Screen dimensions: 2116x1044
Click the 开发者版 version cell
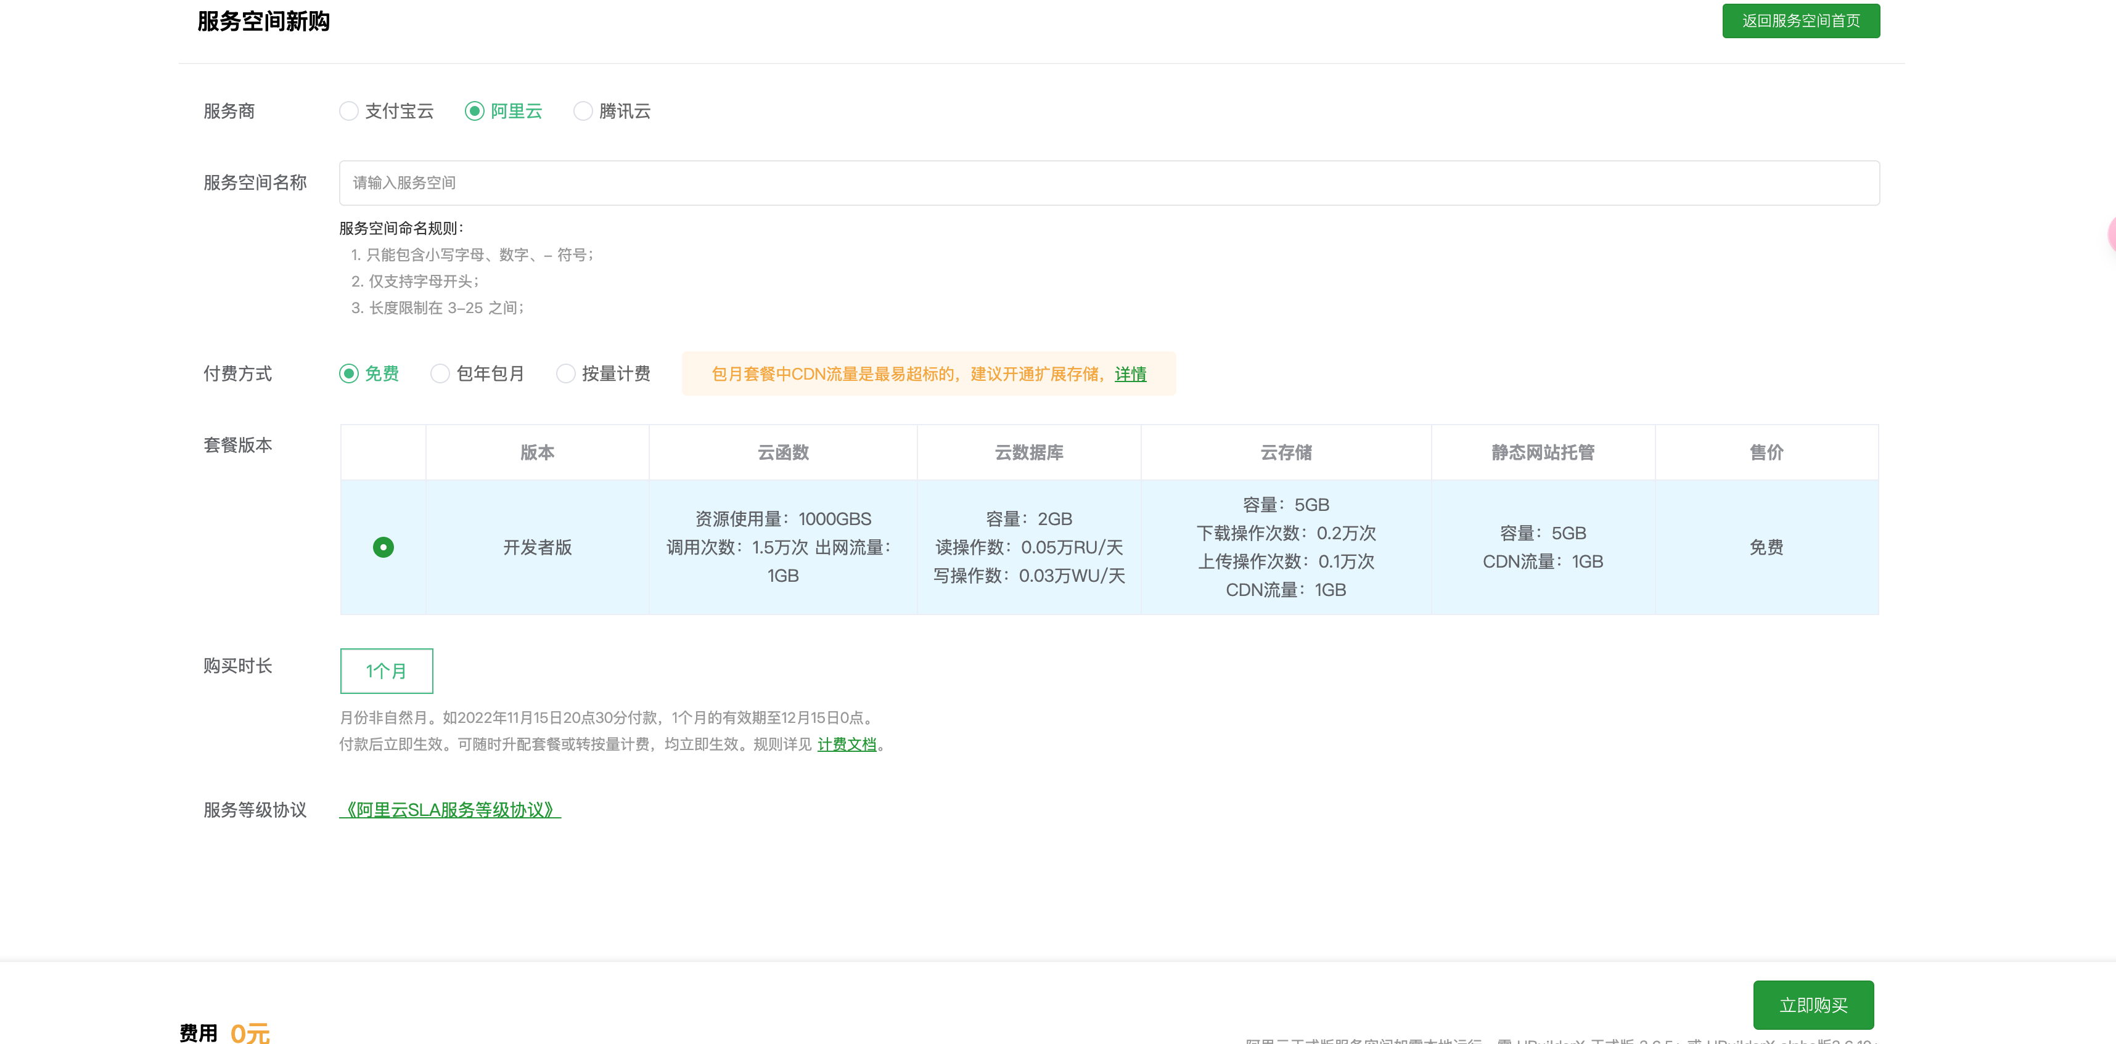[x=537, y=547]
